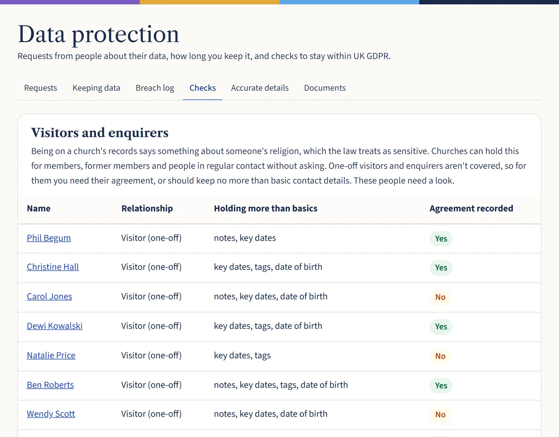Click 'Visitor (one-off)' in Dewi Kowalski's row
The width and height of the screenshot is (559, 437).
point(151,326)
